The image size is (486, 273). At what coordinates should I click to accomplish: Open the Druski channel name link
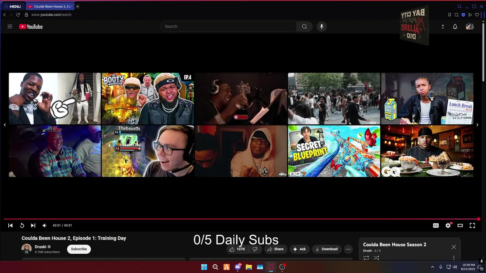point(40,247)
